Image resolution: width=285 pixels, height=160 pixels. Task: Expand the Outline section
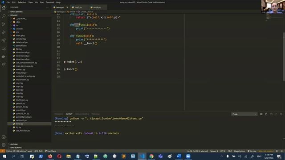coord(29,144)
